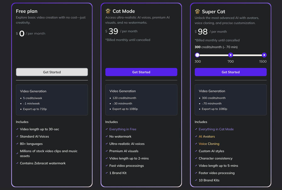The height and width of the screenshot is (190, 282).
Task: Click the checkmark beside 1 Brand Kit
Action: [x=107, y=173]
